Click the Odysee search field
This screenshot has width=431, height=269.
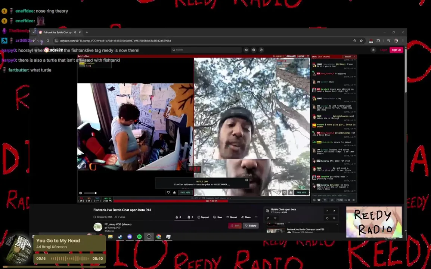click(206, 50)
